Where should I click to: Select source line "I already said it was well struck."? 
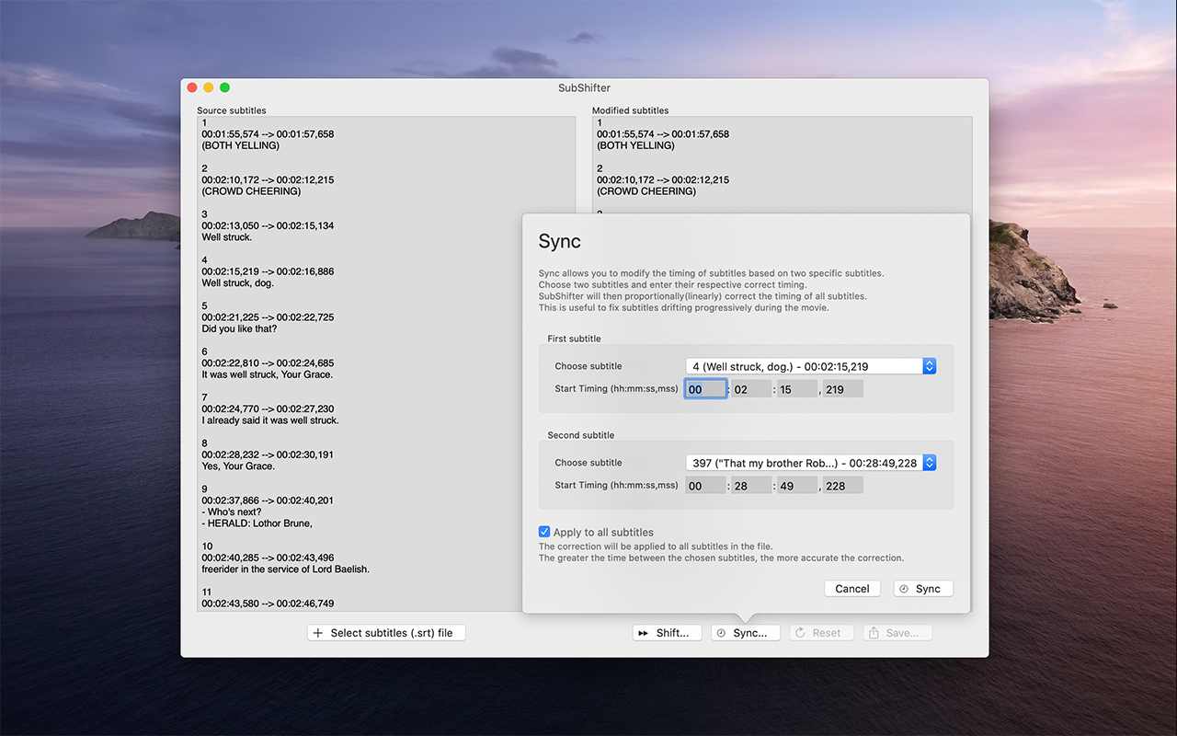[270, 420]
